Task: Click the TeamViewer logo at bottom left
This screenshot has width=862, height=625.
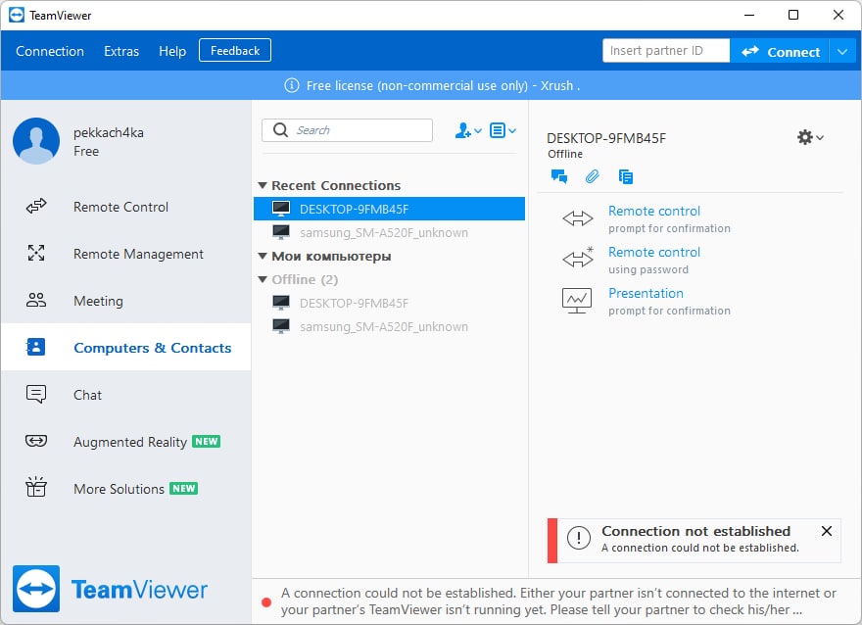Action: (x=110, y=589)
